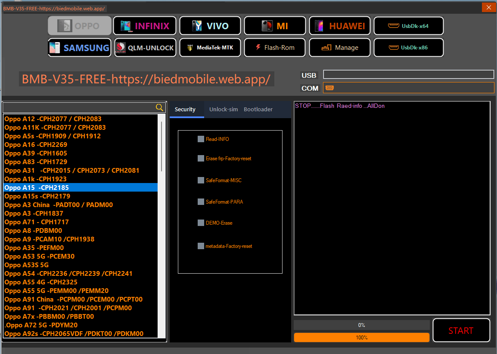Open the Flash-Rom function
Viewport: 497px width, 354px height.
click(274, 47)
